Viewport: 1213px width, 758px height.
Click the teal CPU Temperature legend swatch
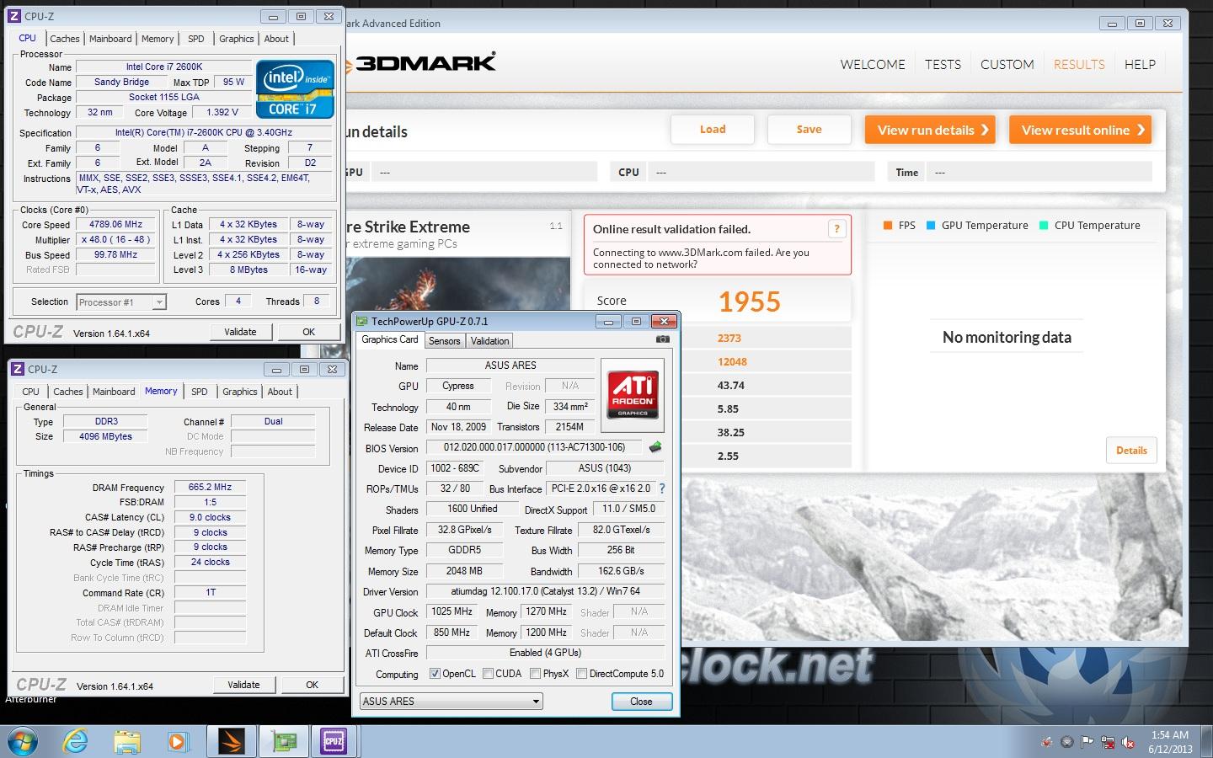pyautogui.click(x=1044, y=226)
